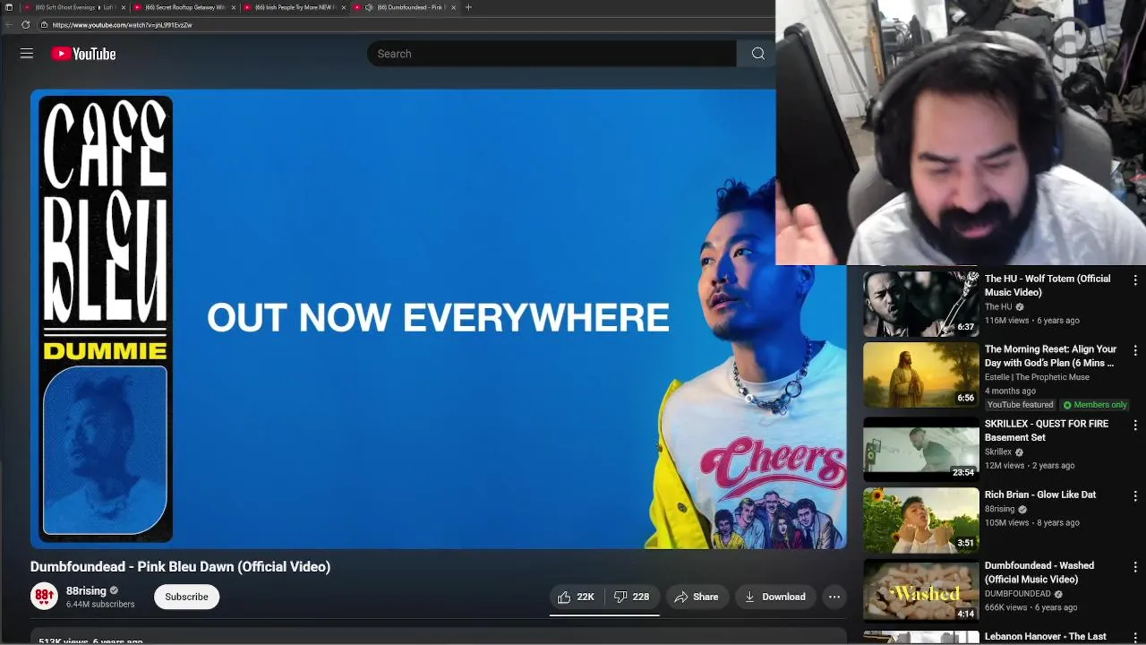Share the Pink Bleu Dawn video
Viewport: 1146px width, 645px height.
coord(696,597)
